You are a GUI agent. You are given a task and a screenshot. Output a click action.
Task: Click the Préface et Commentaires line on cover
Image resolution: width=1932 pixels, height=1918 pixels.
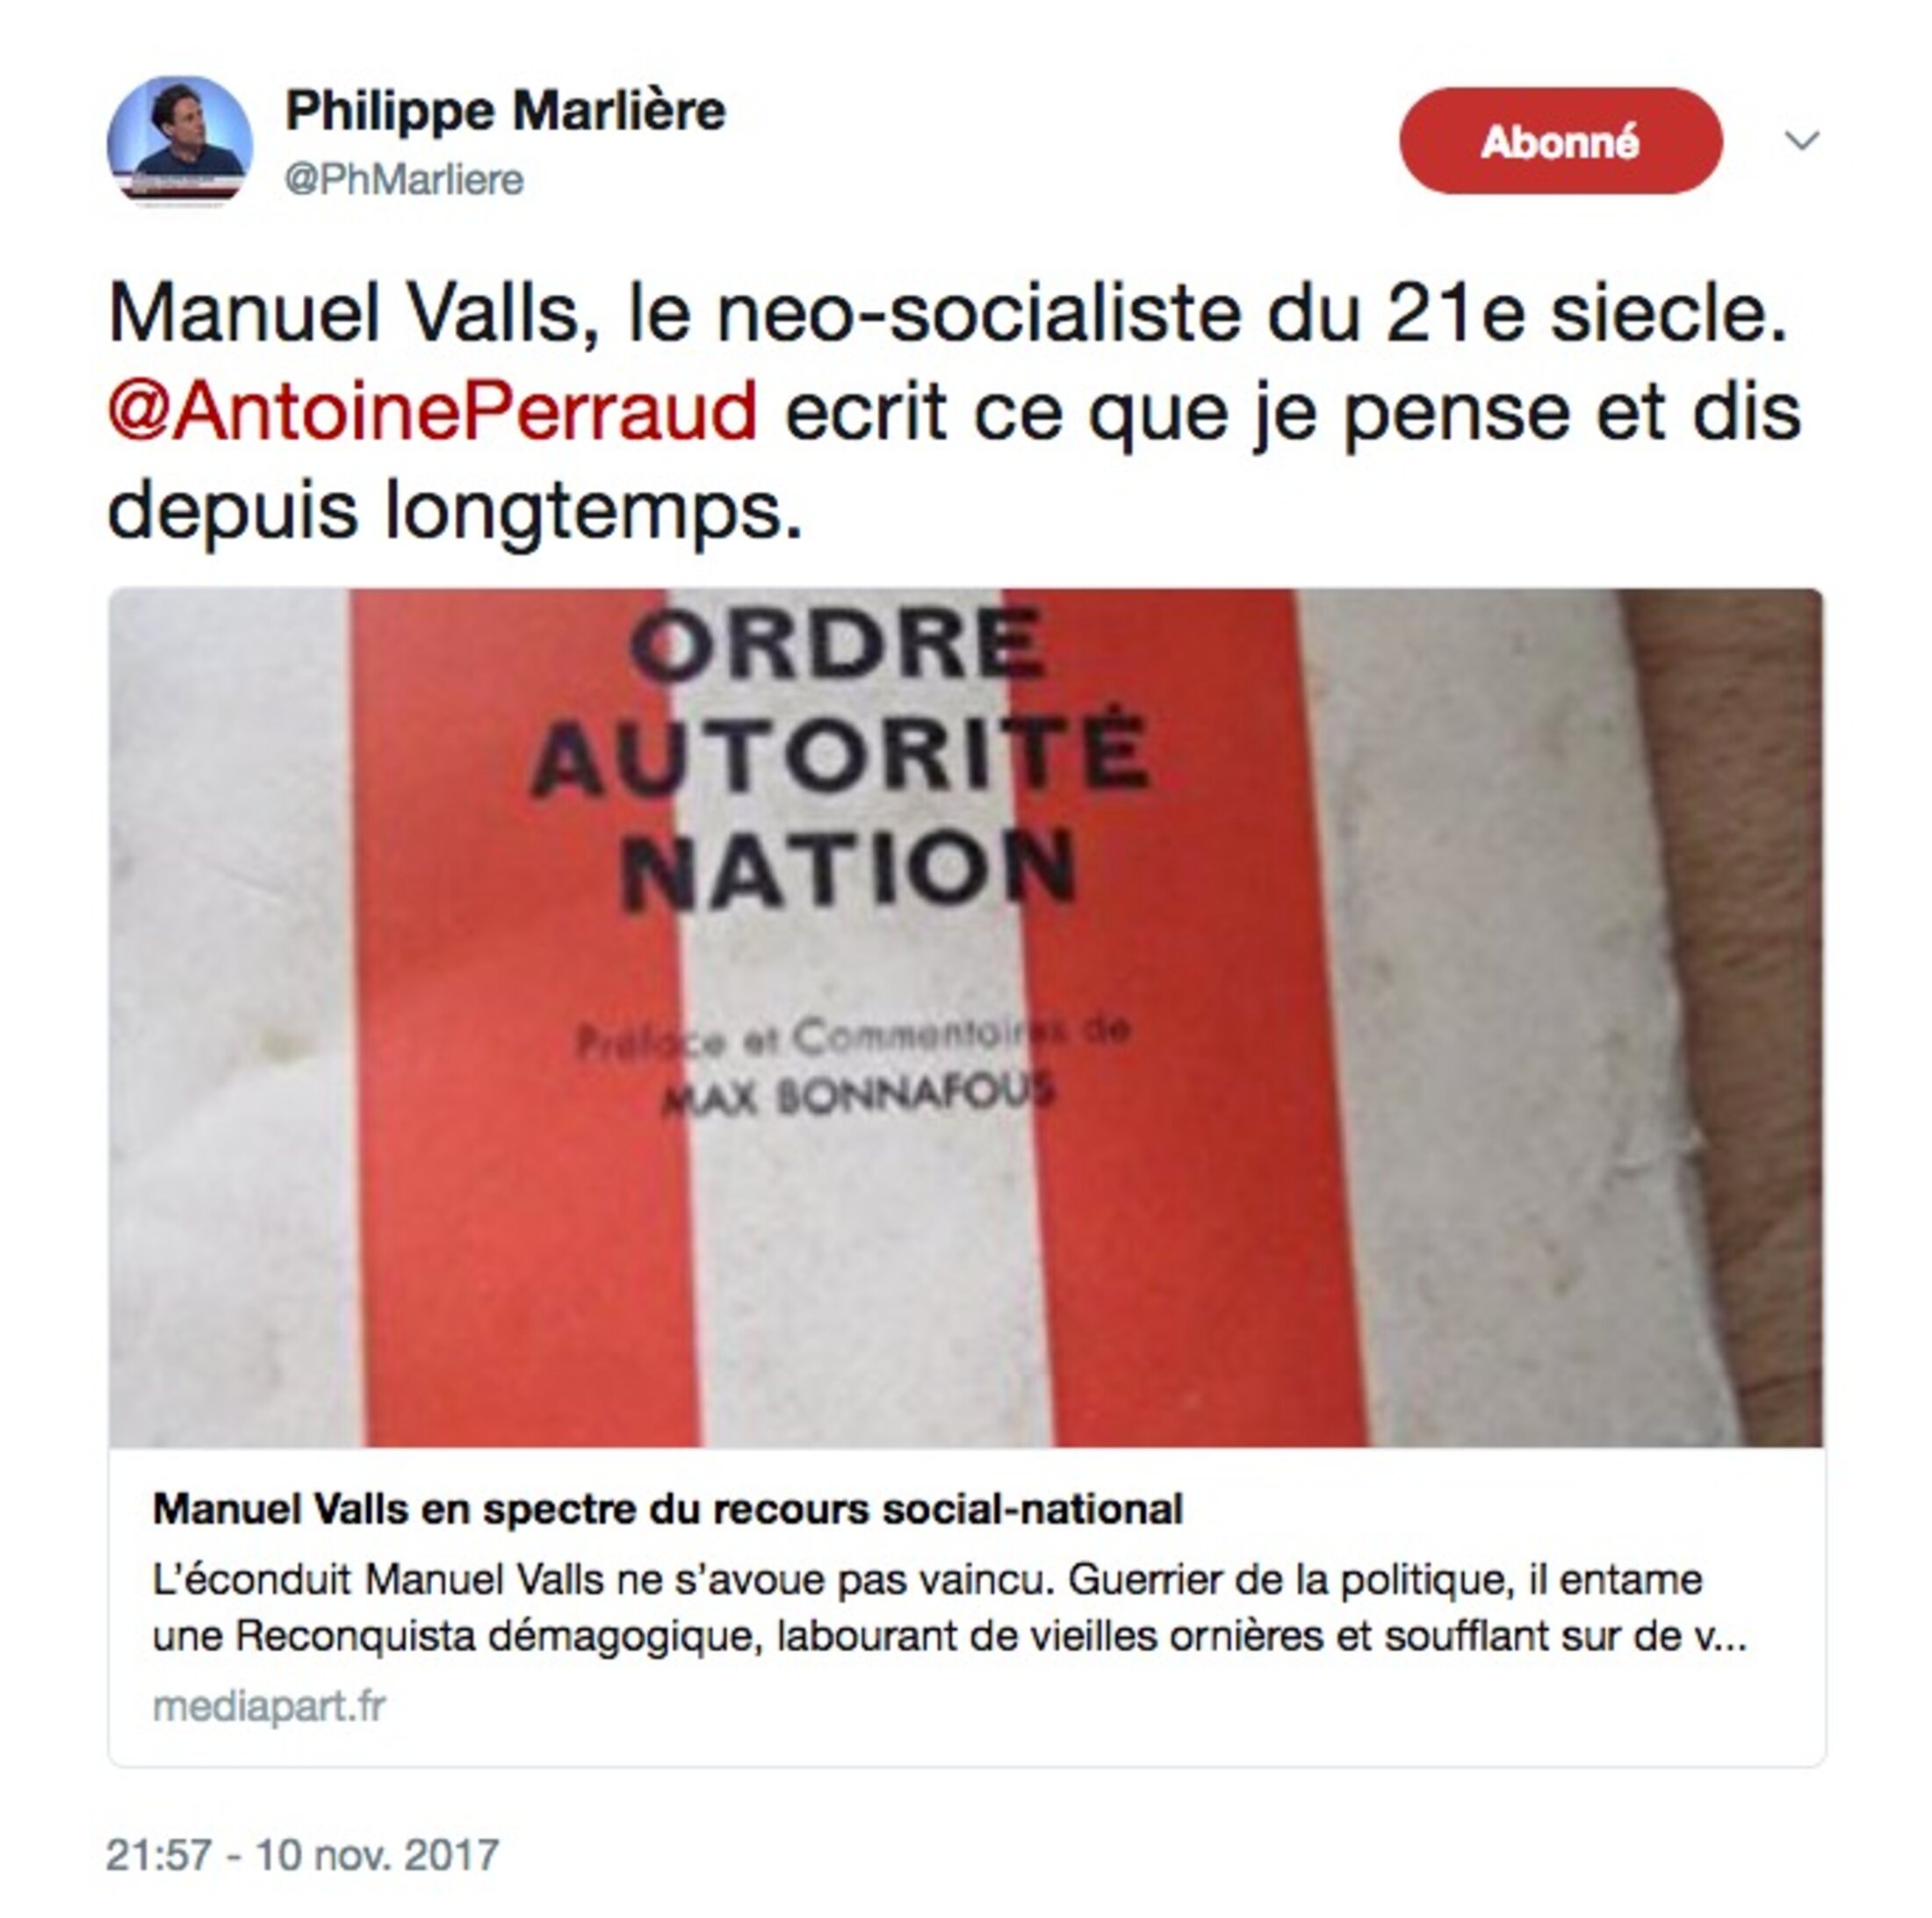click(853, 1037)
